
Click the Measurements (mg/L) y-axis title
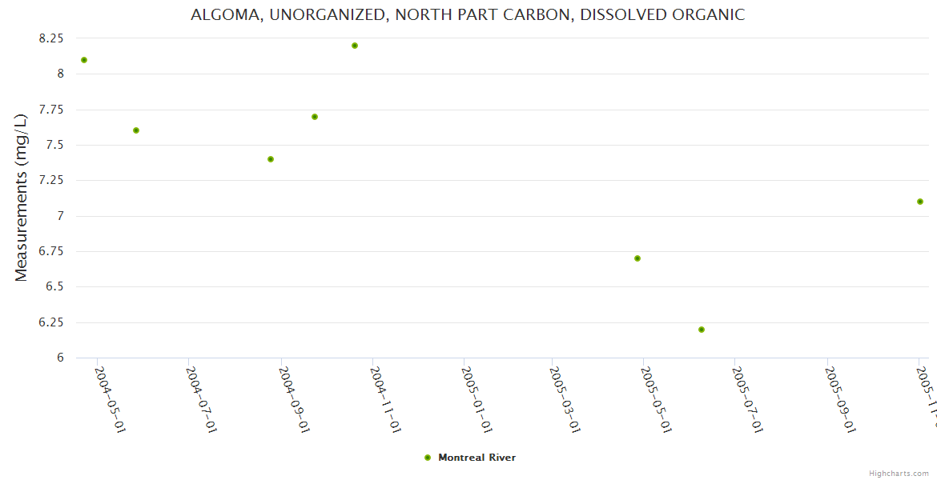22,198
